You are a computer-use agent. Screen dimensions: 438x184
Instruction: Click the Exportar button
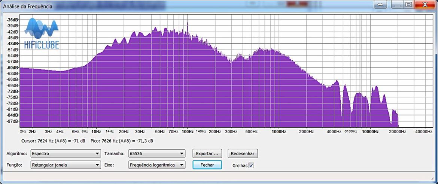[207, 153]
